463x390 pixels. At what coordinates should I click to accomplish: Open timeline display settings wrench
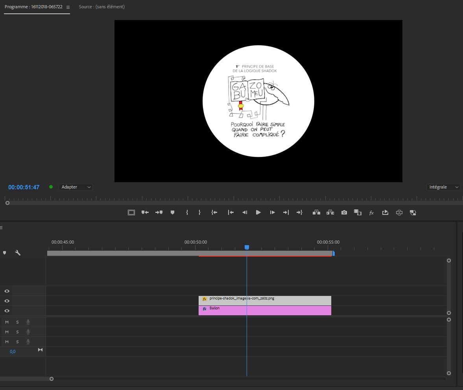[x=18, y=253]
